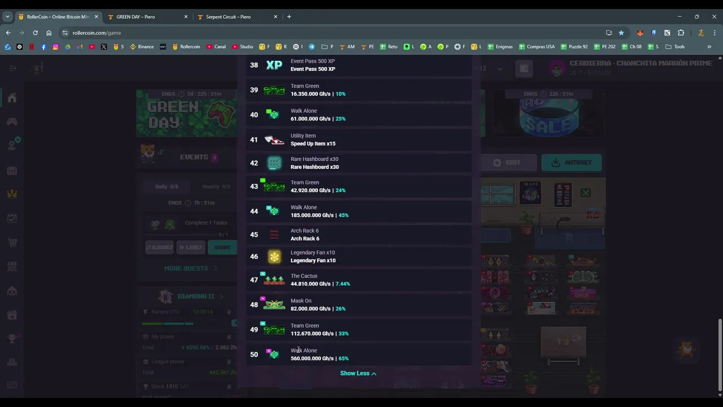Image resolution: width=723 pixels, height=407 pixels.
Task: Expand the hidden bookmarks overflow chevron
Action: coord(709,47)
